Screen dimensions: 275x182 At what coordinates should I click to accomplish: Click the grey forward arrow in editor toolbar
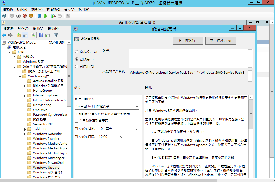(x=10, y=35)
